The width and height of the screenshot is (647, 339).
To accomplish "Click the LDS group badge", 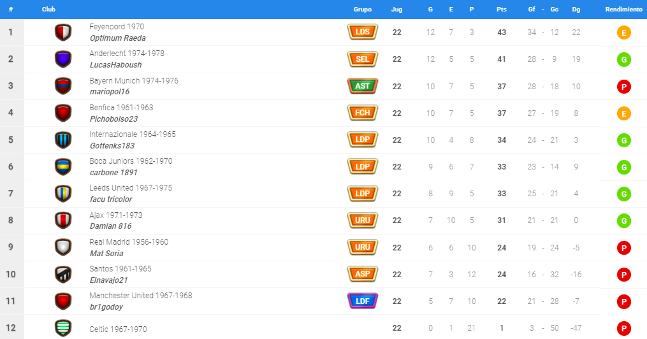I will tap(362, 32).
